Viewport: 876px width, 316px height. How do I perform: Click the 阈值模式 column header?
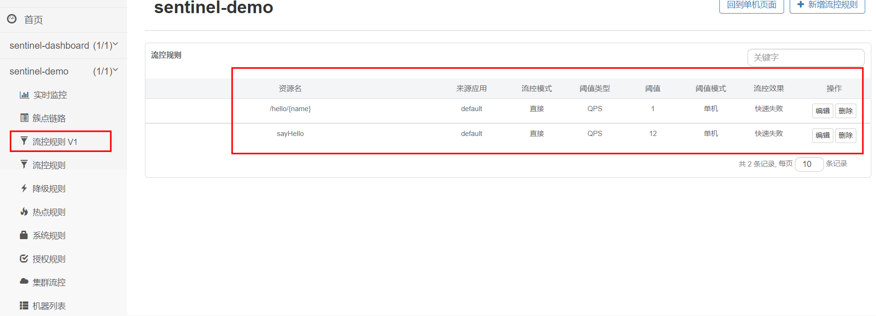click(x=710, y=89)
